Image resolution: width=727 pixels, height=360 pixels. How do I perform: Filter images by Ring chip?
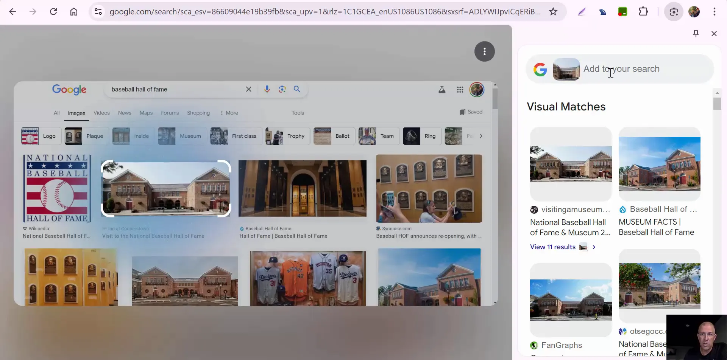(422, 136)
